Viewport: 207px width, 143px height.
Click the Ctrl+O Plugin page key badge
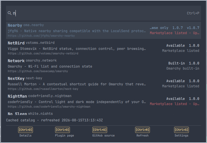(x=63, y=130)
